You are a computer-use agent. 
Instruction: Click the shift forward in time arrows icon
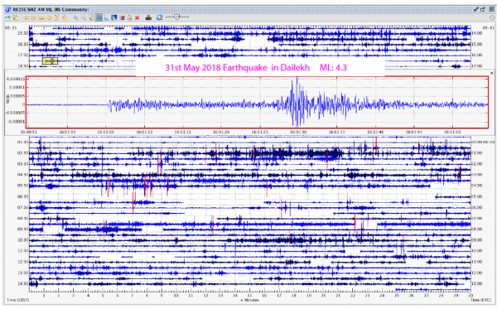coord(34,17)
